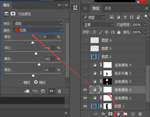The height and width of the screenshot is (117, 150).
Task: Click the mask icon in Properties panel
Action: click(13, 14)
